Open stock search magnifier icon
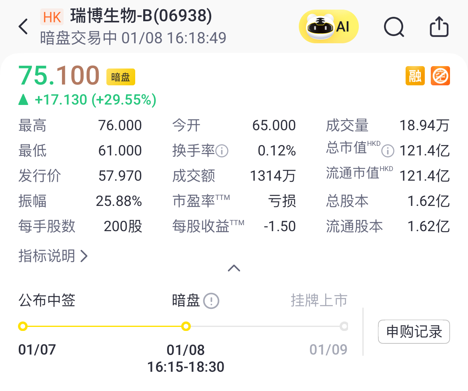The height and width of the screenshot is (391, 468). (394, 27)
